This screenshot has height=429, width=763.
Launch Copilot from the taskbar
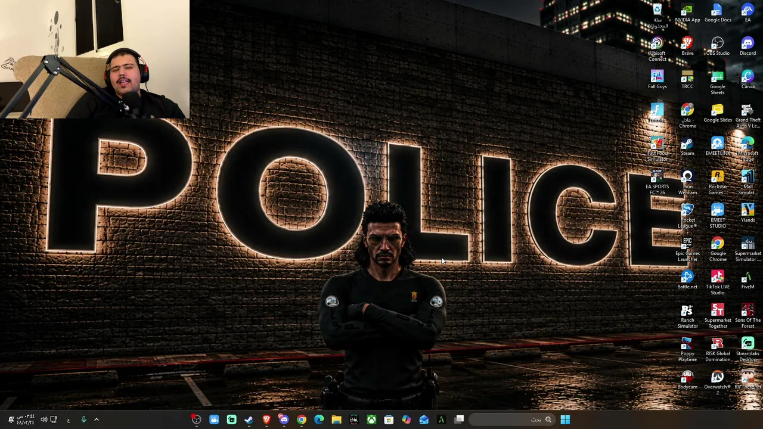[406, 419]
